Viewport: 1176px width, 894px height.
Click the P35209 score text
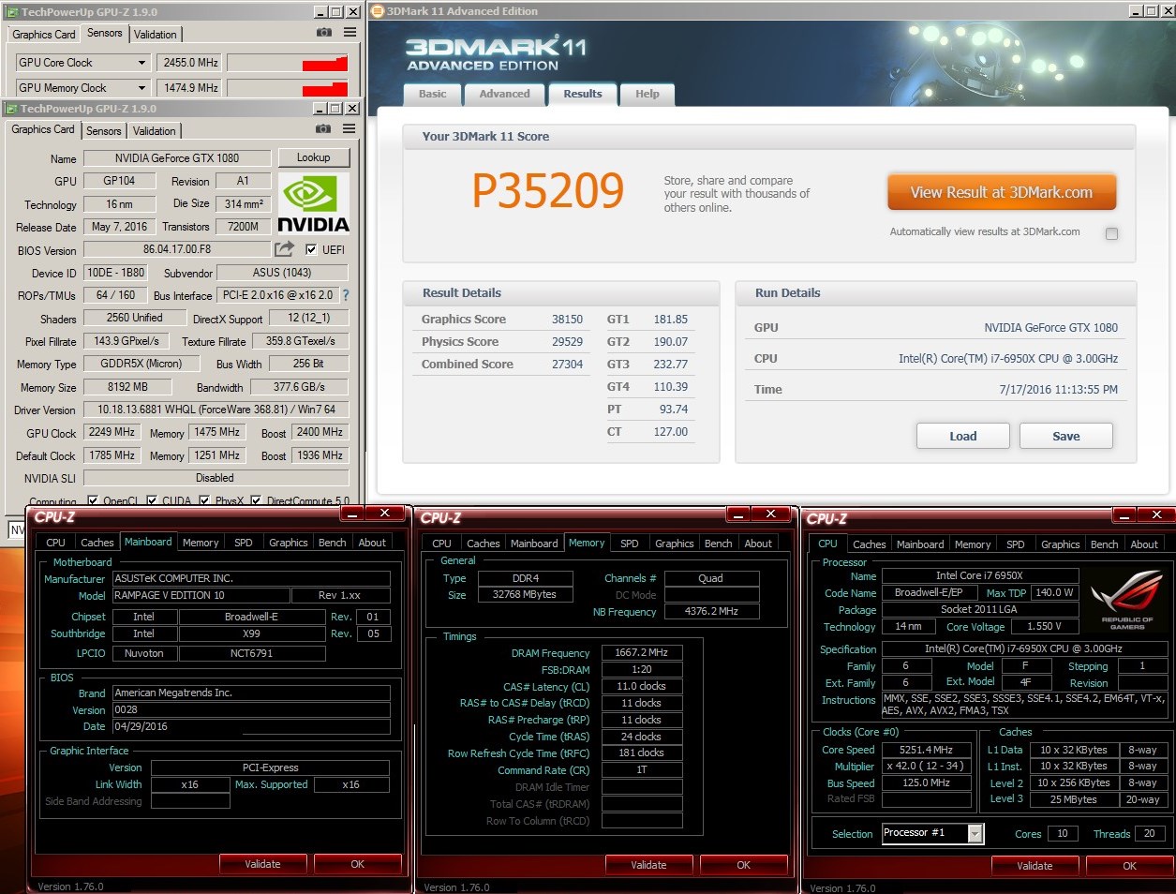547,190
